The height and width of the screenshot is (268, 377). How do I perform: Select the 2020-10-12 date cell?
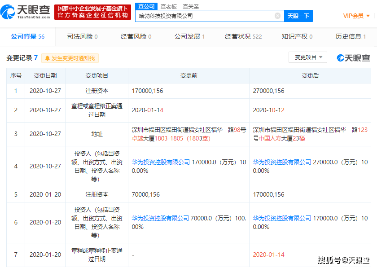pos(310,110)
